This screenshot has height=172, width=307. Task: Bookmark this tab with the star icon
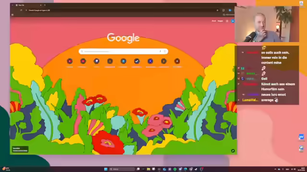(x=217, y=10)
